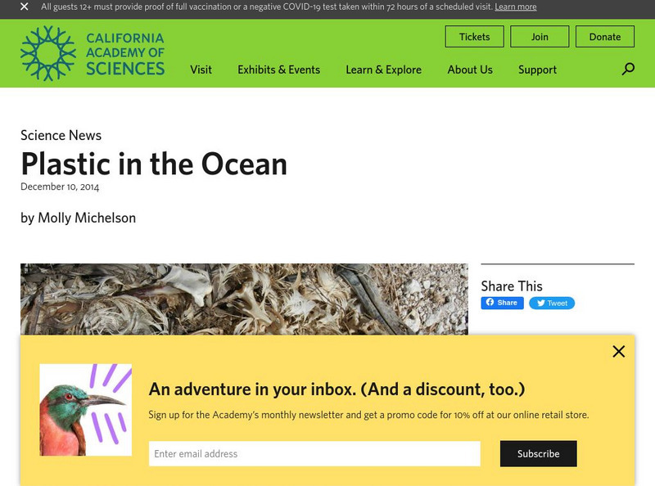Share article via Facebook Share button

pyautogui.click(x=502, y=303)
